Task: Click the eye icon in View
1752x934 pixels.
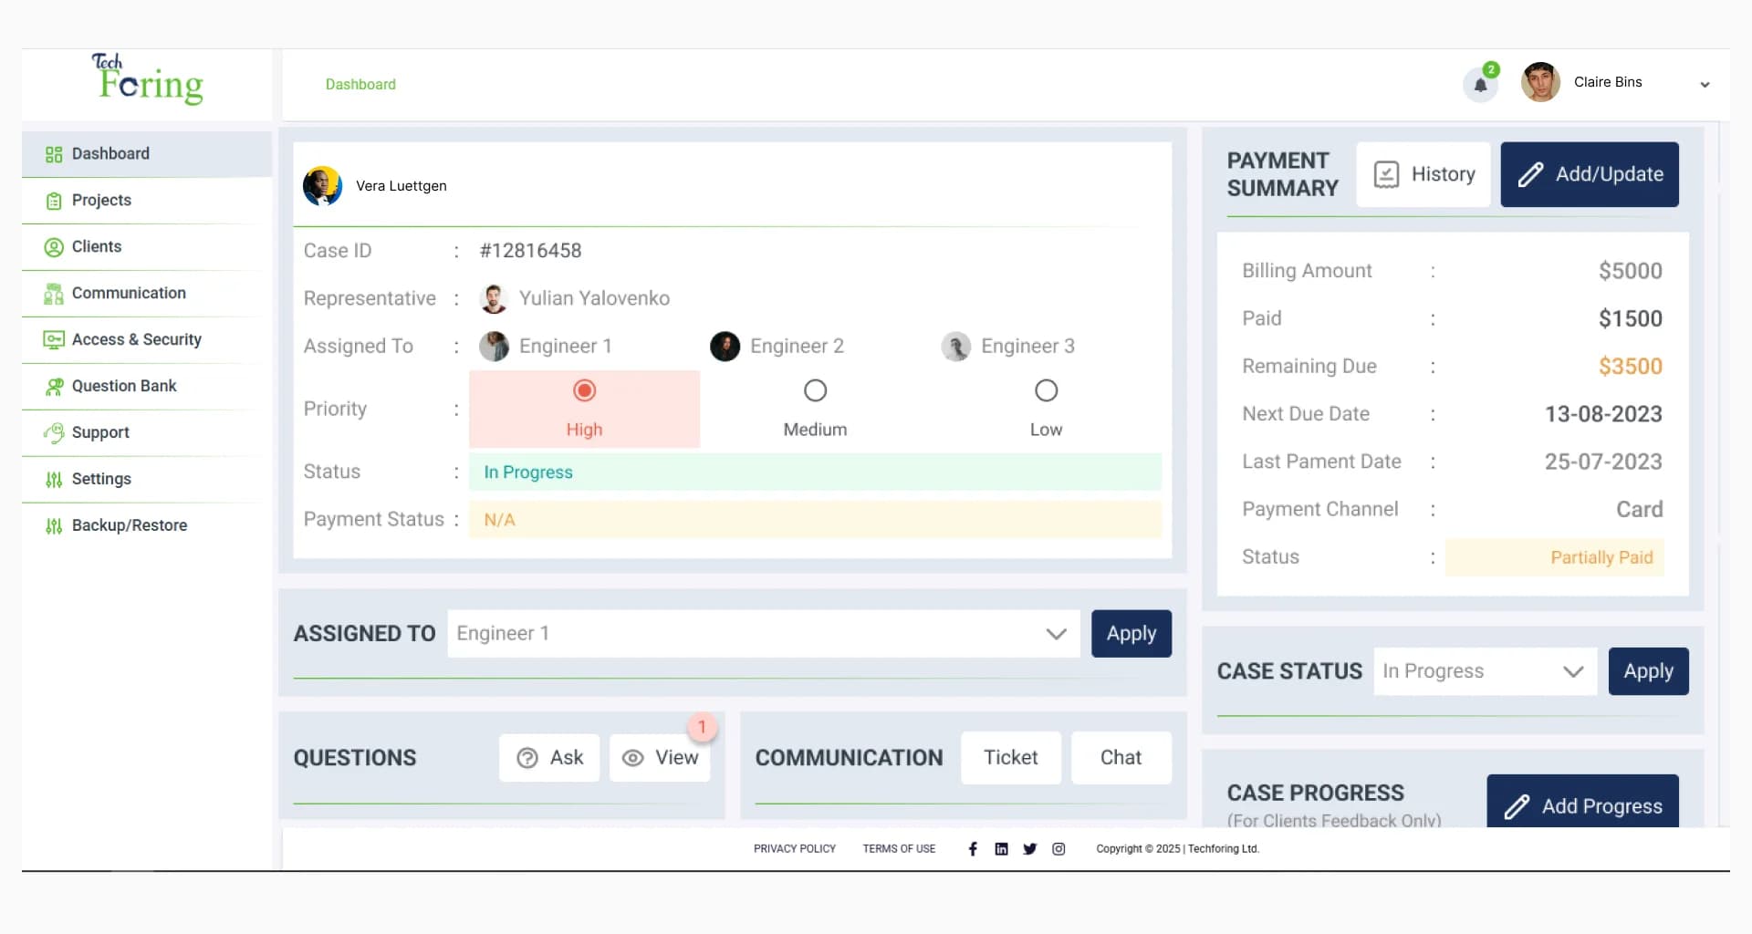Action: pos(632,759)
